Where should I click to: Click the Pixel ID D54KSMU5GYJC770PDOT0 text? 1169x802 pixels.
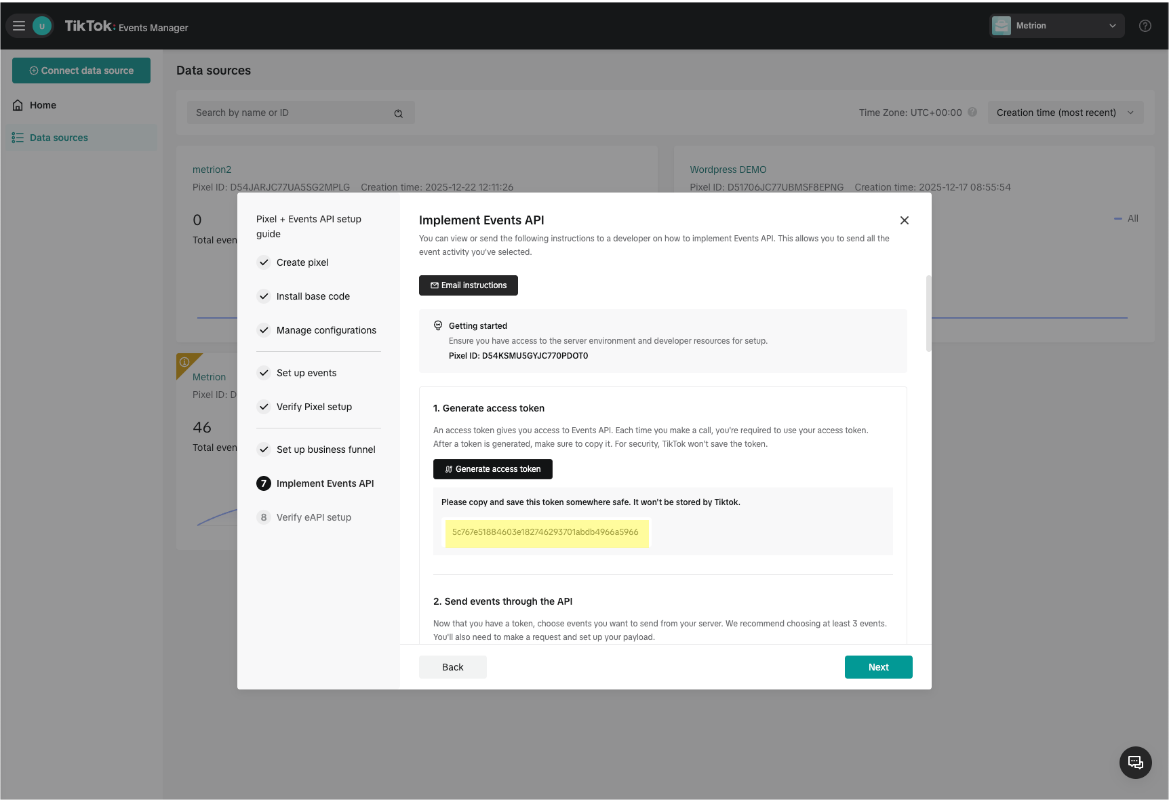click(x=518, y=356)
